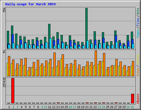Click the 257439 KBytes axis value
Image resolution: width=141 pixels, height=110 pixels.
4,82
